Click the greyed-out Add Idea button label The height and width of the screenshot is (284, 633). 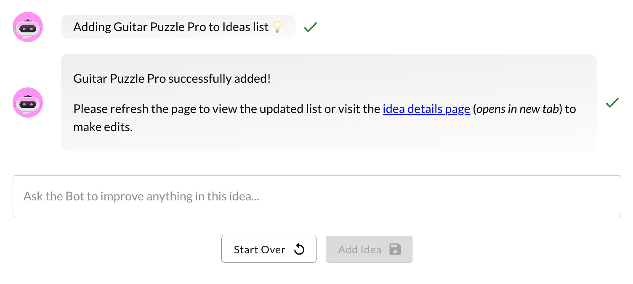click(360, 250)
